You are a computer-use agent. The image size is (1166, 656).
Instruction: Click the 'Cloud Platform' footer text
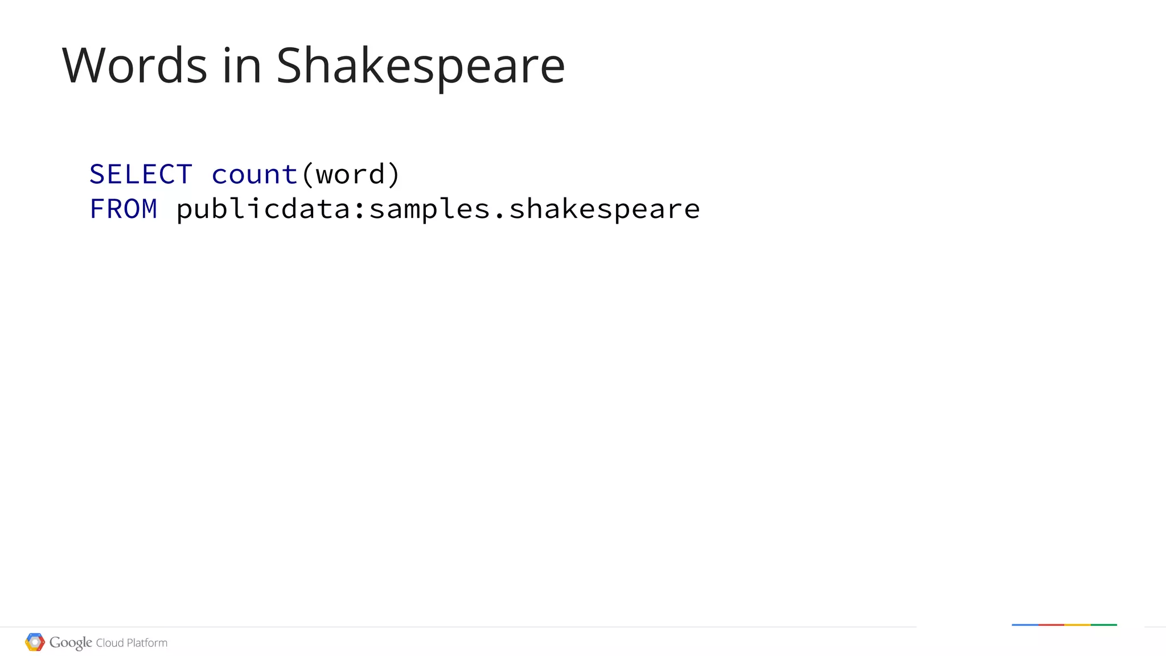(132, 643)
